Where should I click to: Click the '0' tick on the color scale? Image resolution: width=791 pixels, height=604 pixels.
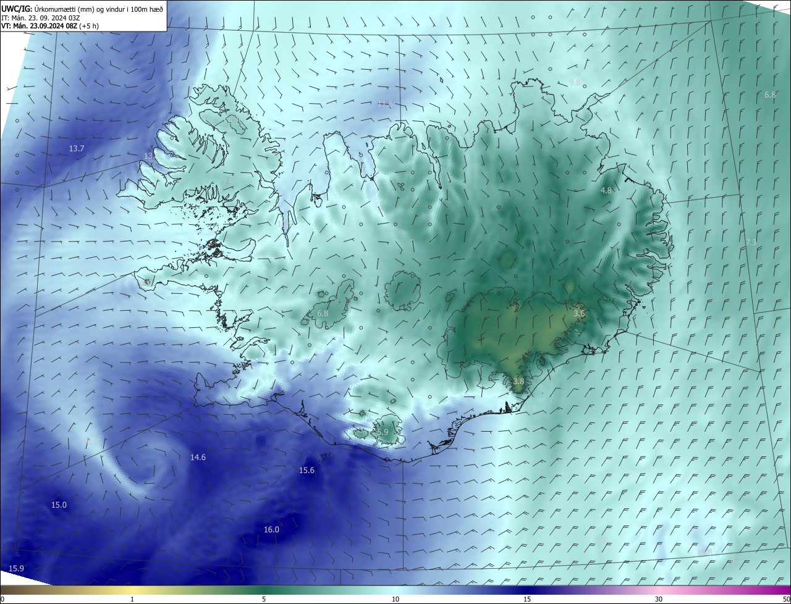tap(2, 599)
